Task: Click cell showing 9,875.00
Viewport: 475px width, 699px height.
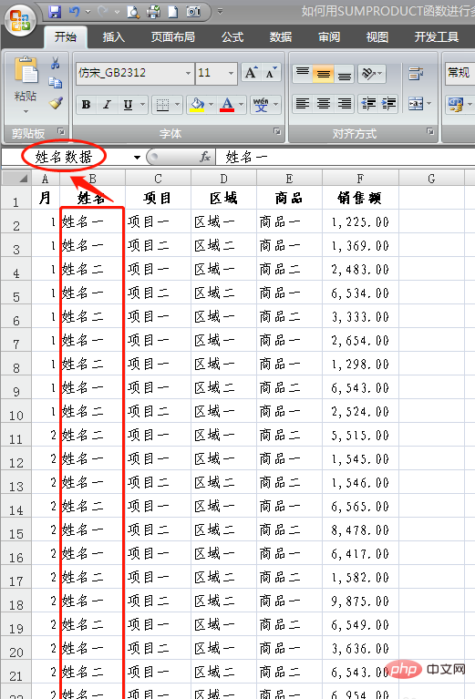Action: coord(360,601)
